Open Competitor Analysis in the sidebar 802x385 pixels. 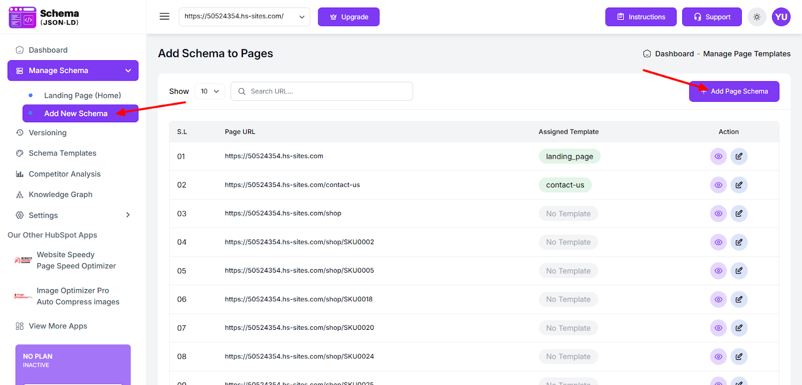64,174
